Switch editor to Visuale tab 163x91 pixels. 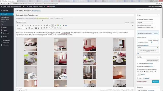127,23
